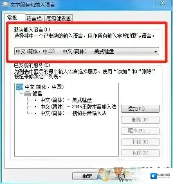This screenshot has width=173, height=184.
Task: Click the 删除(R) button
Action: pyautogui.click(x=140, y=120)
